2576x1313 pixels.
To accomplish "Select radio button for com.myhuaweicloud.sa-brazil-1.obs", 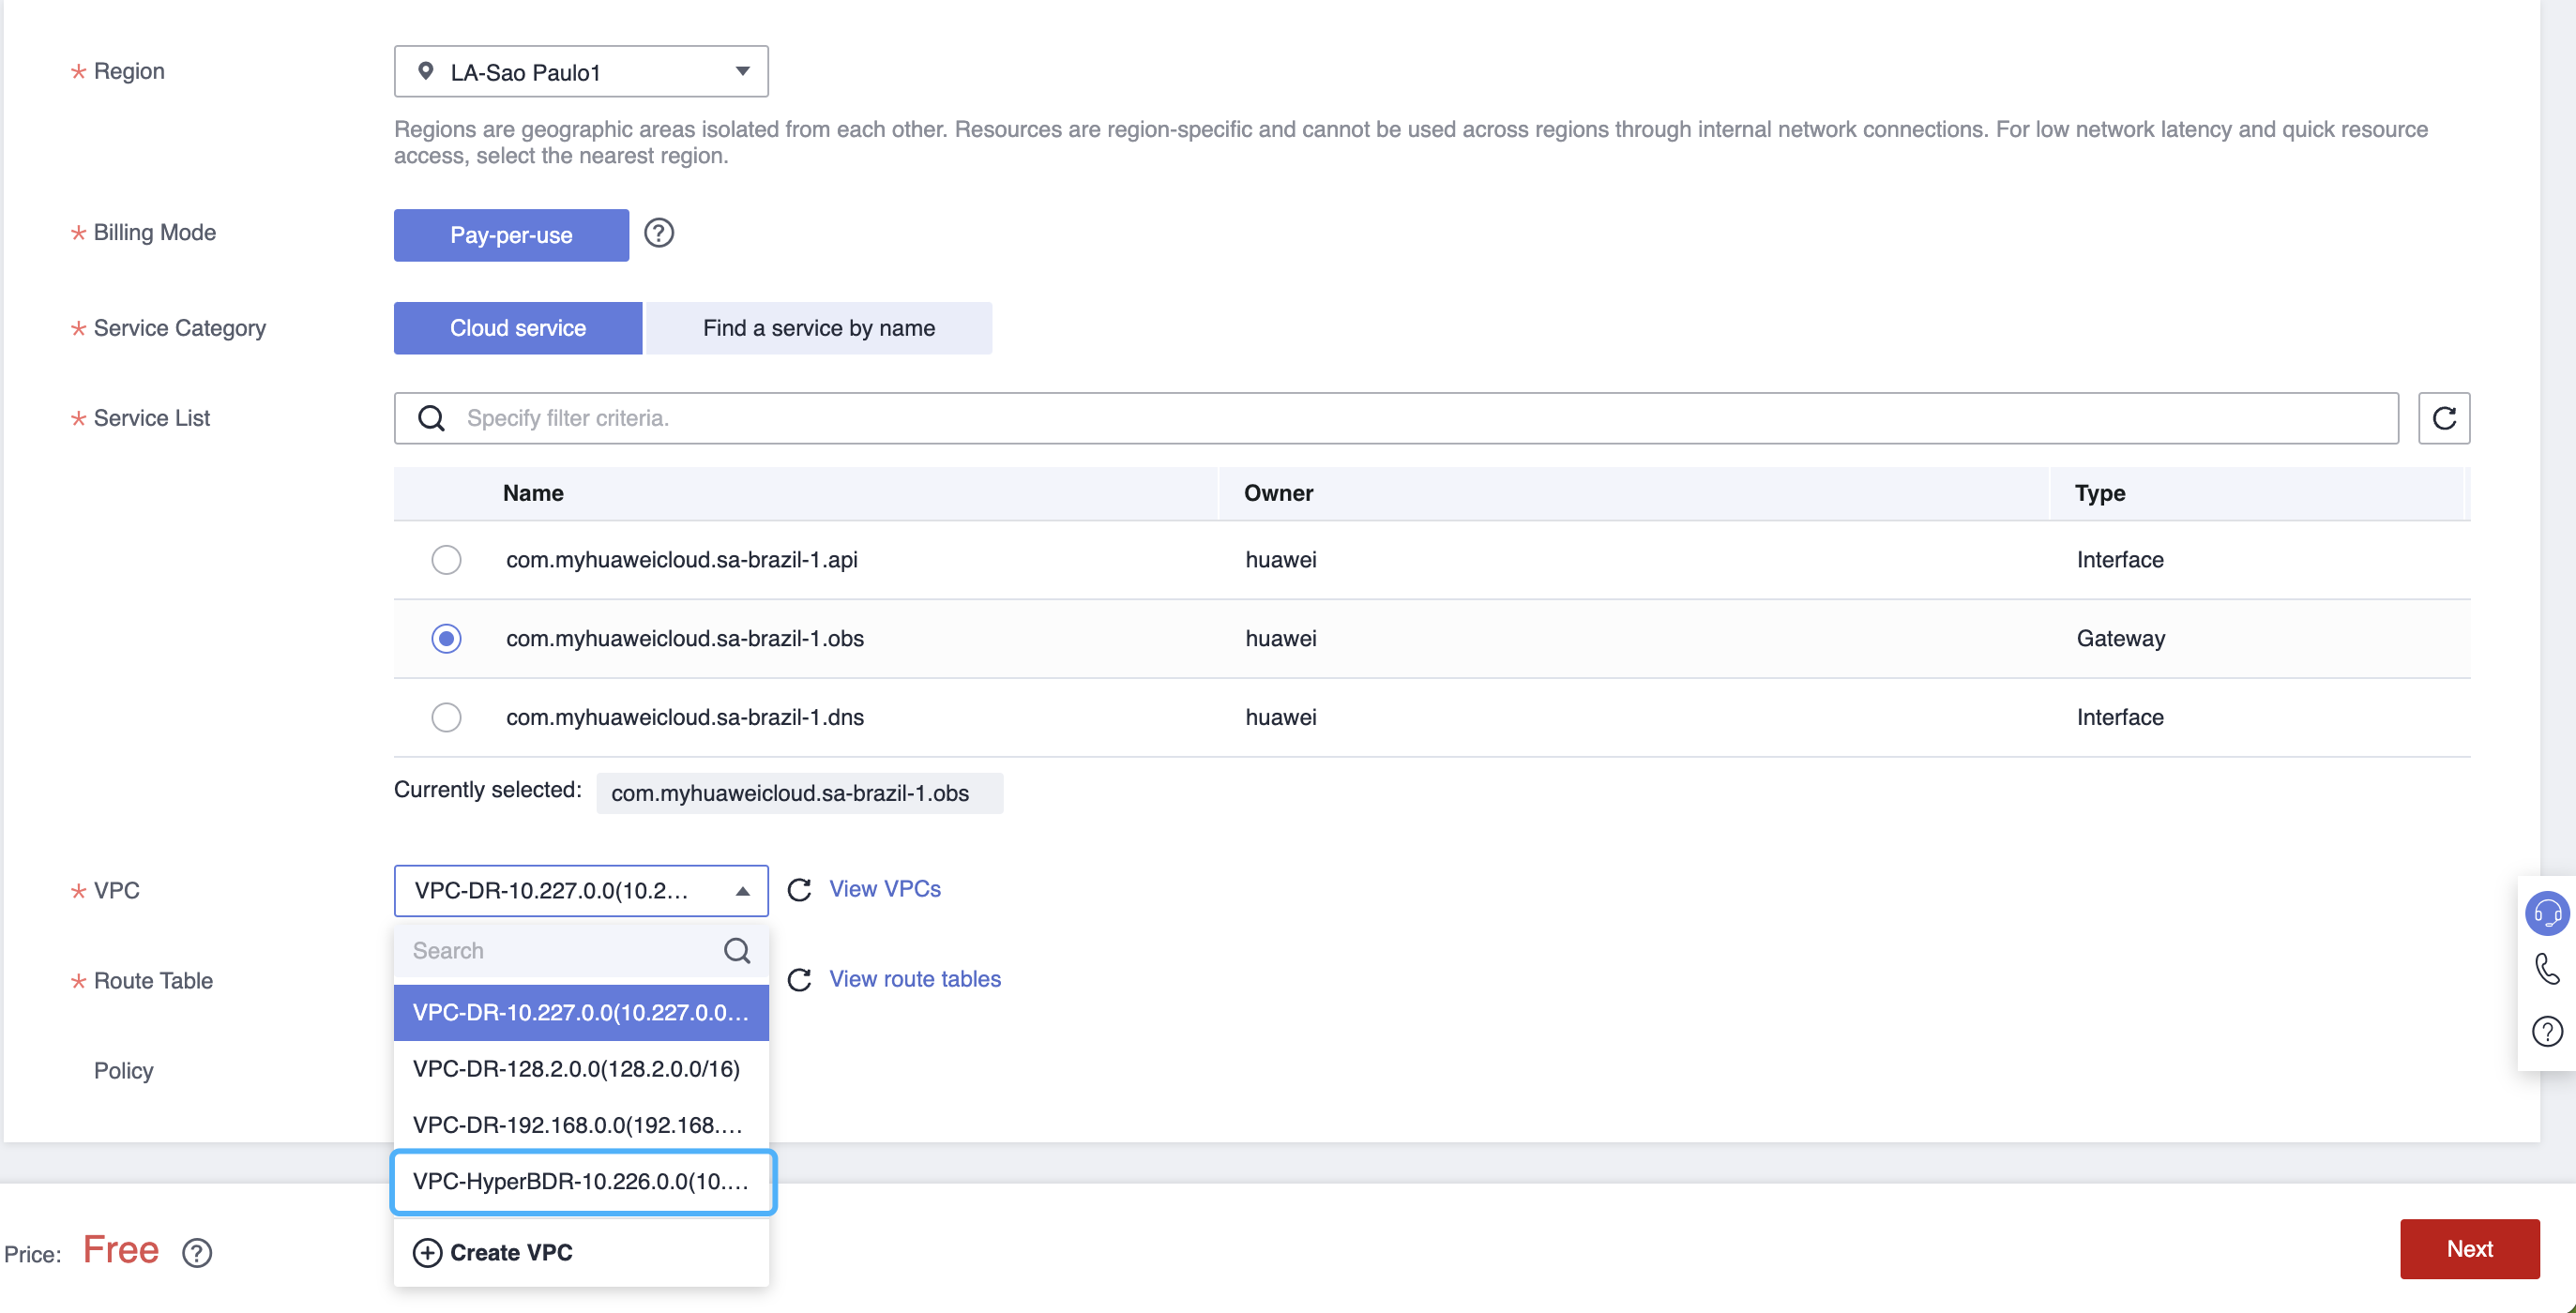I will [x=446, y=638].
